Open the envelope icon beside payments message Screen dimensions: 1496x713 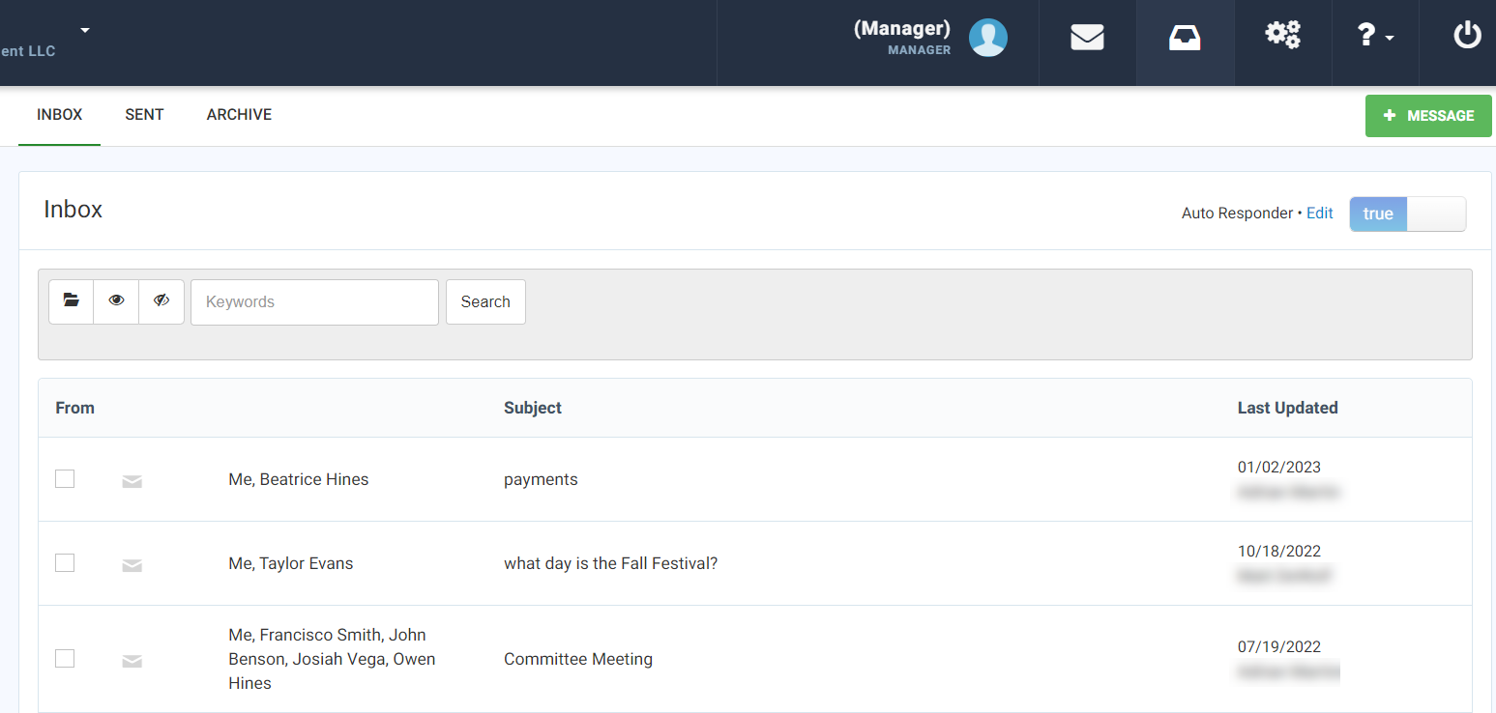coord(132,480)
